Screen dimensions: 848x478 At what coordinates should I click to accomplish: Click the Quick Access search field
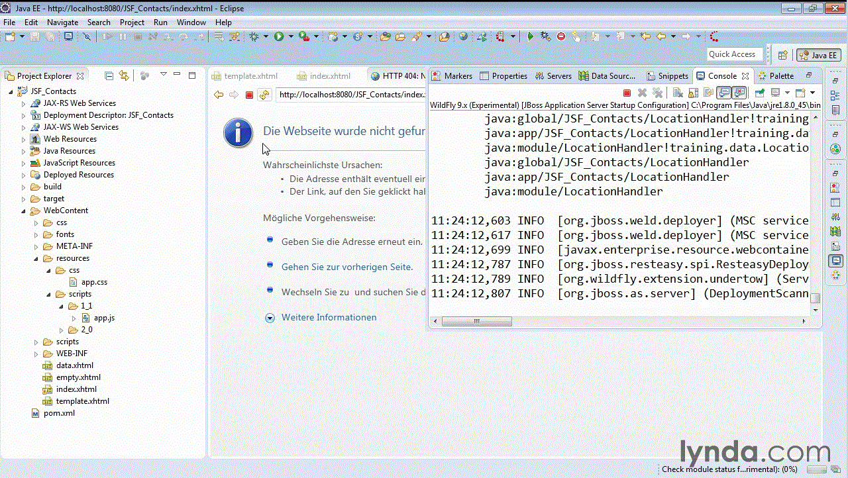click(x=735, y=54)
